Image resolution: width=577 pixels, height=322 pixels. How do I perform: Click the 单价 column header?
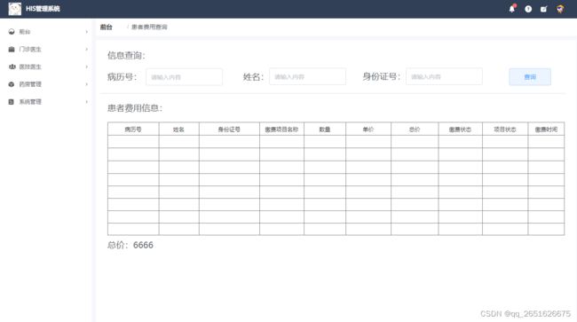point(368,130)
